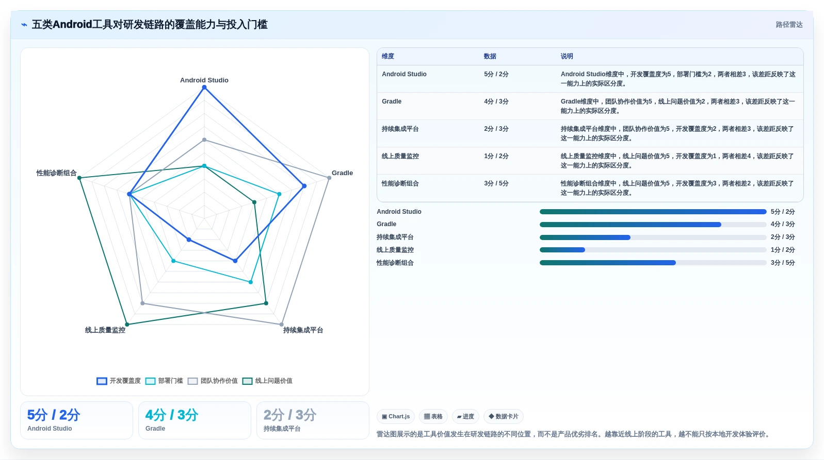Click the chart title heading
824x460 pixels.
[150, 25]
